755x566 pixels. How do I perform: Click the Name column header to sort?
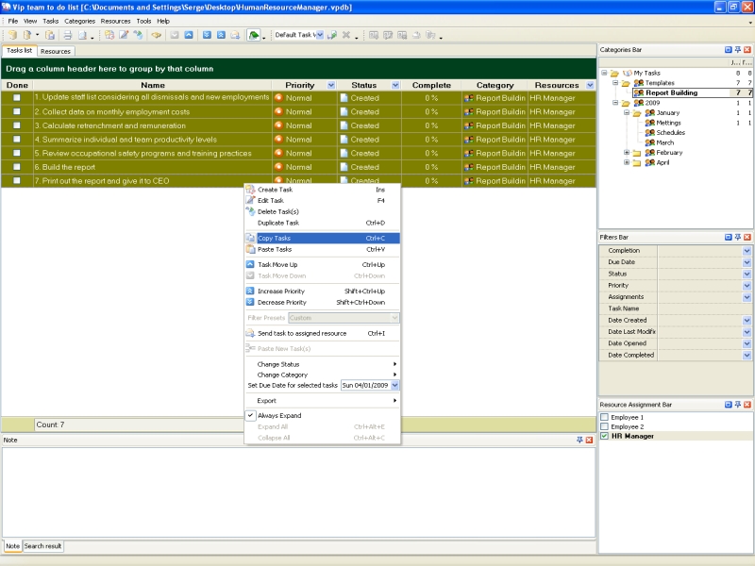click(x=152, y=85)
